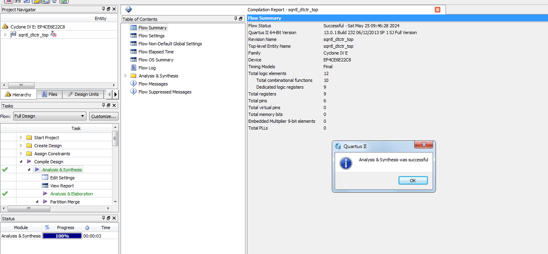Viewport: 548px width, 254px height.
Task: Click the Customize... button
Action: click(104, 116)
